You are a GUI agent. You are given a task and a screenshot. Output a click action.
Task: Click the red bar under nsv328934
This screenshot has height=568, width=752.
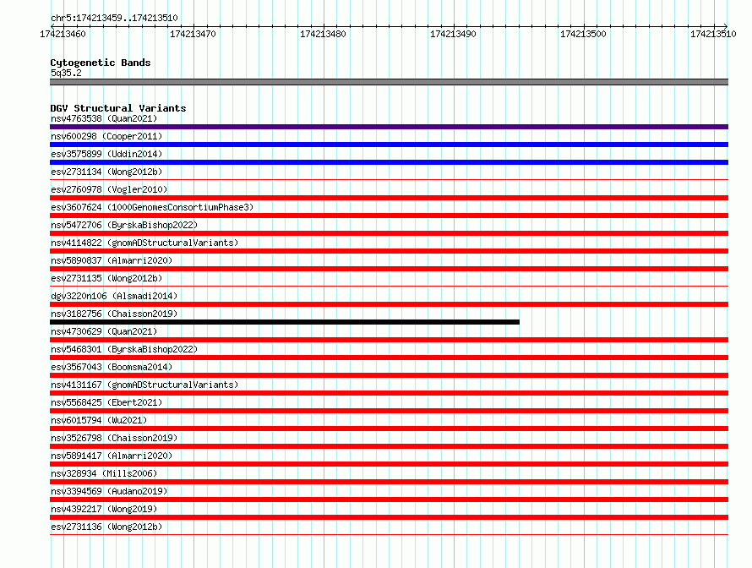click(x=389, y=482)
